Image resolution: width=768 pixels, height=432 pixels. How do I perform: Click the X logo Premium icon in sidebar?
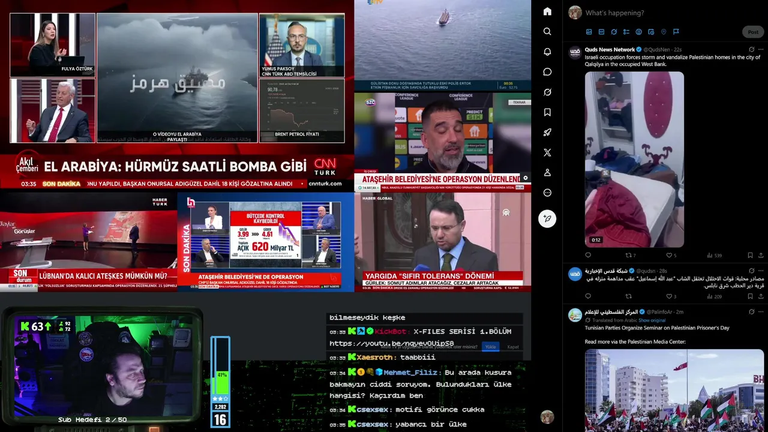click(547, 152)
